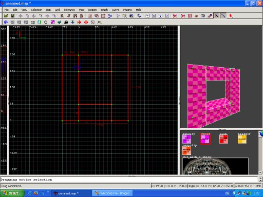Click the Change Views icon
This screenshot has height=197, width=263.
pyautogui.click(x=118, y=16)
